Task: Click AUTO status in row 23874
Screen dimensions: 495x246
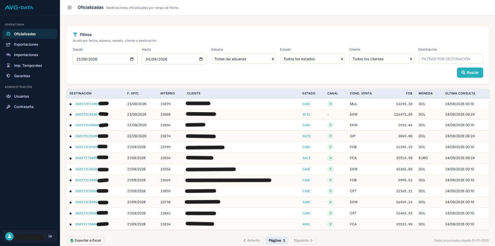Action: click(306, 136)
